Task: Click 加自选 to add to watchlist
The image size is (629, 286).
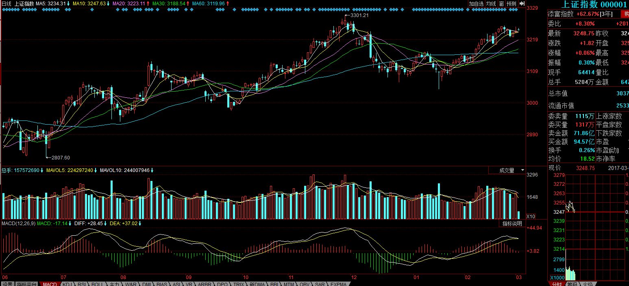Action: coord(476,4)
